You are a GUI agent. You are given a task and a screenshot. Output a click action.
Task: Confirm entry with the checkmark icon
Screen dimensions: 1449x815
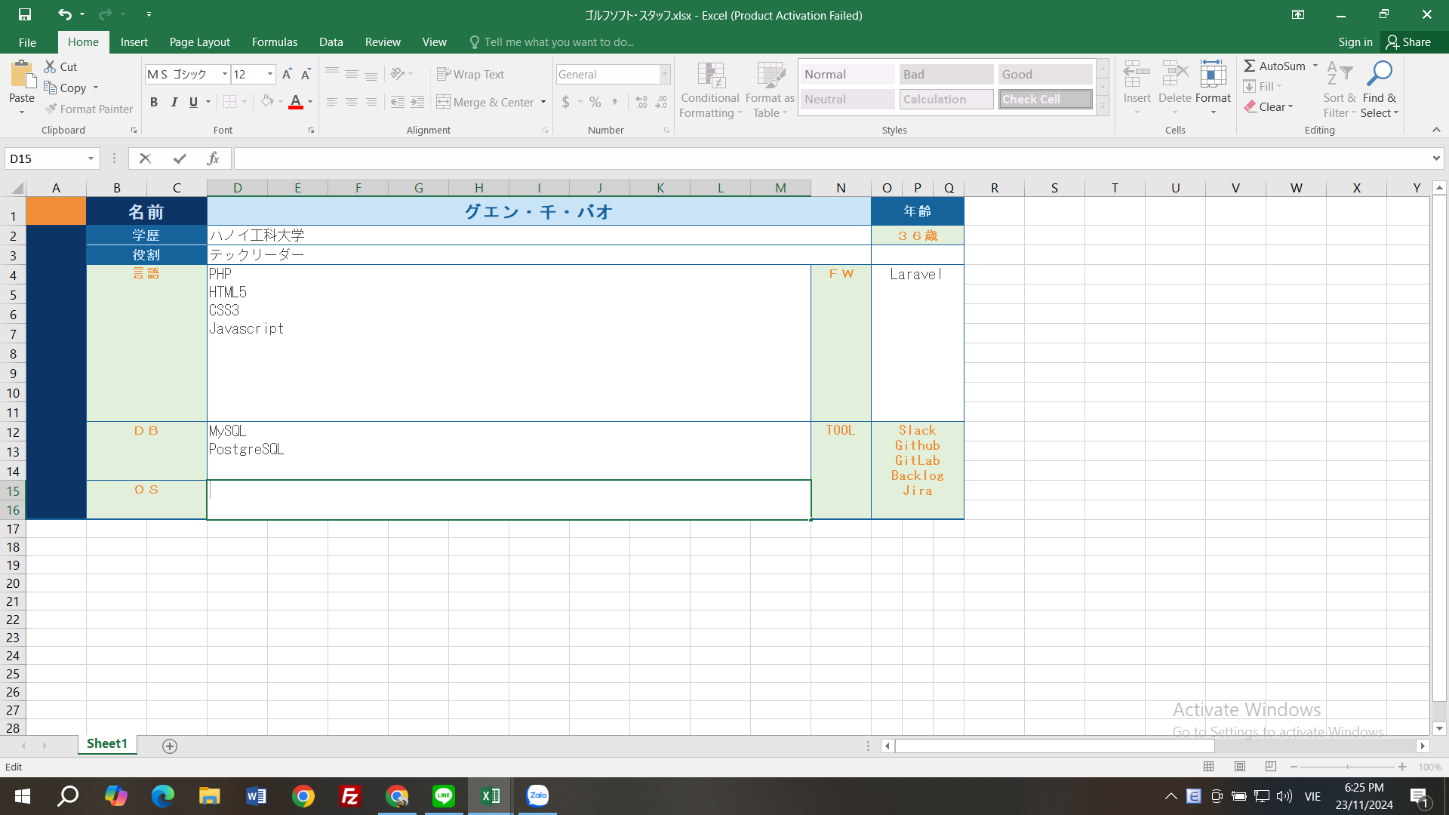180,158
